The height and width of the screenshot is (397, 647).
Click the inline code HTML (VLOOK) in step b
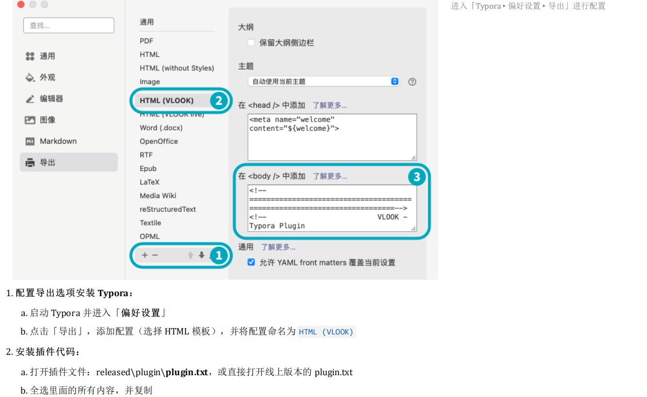326,332
